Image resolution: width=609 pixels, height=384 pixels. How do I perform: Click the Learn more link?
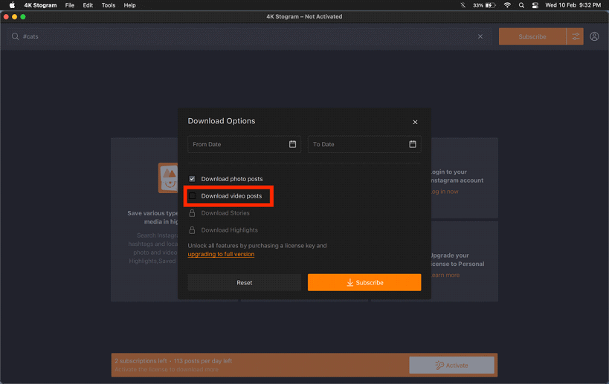click(x=445, y=275)
